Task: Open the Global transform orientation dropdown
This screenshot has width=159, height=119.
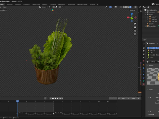Action: (x=43, y=7)
